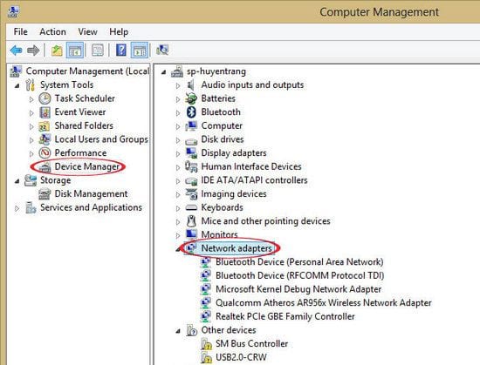Select Human Interface Devices category

(251, 166)
